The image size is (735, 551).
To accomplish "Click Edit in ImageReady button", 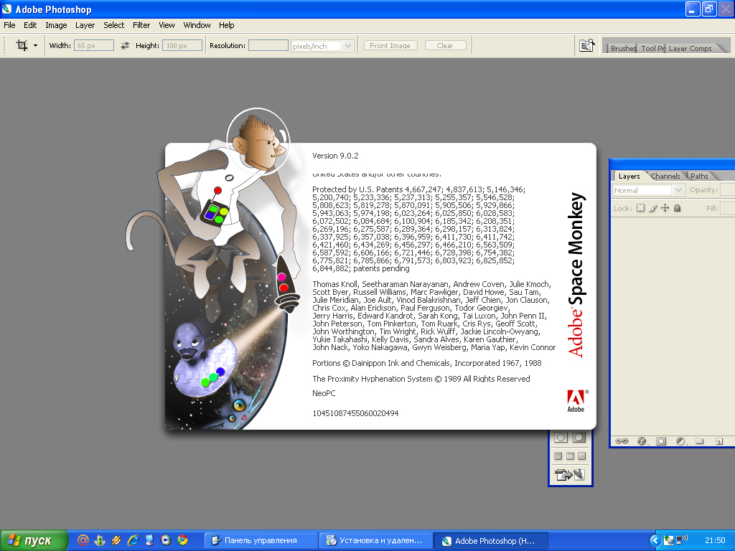I will click(x=570, y=475).
